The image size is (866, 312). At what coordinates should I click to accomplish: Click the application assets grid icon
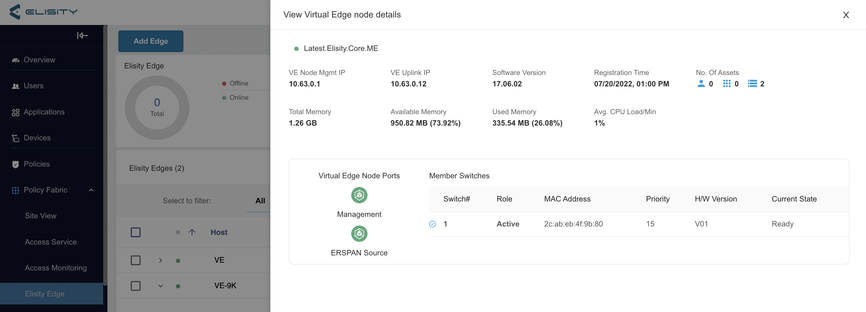[727, 83]
